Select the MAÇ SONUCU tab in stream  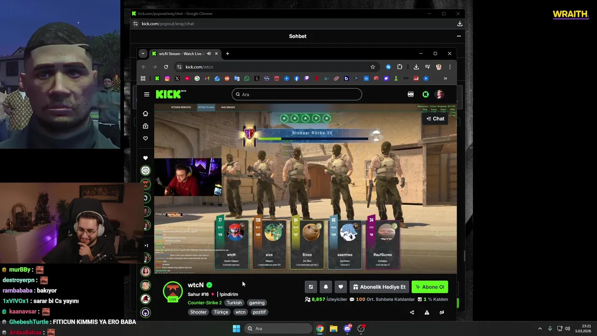tap(228, 107)
